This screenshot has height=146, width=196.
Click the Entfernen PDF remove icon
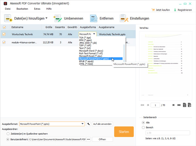coord(94,19)
